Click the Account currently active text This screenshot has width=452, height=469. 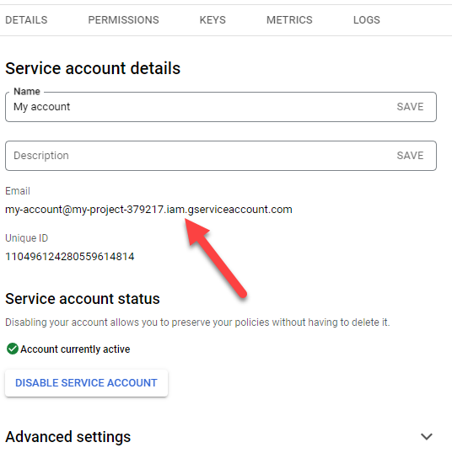75,349
